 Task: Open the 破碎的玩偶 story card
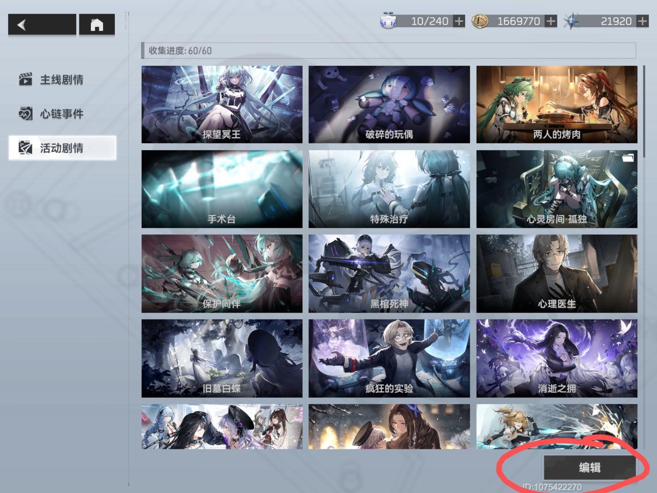click(389, 105)
